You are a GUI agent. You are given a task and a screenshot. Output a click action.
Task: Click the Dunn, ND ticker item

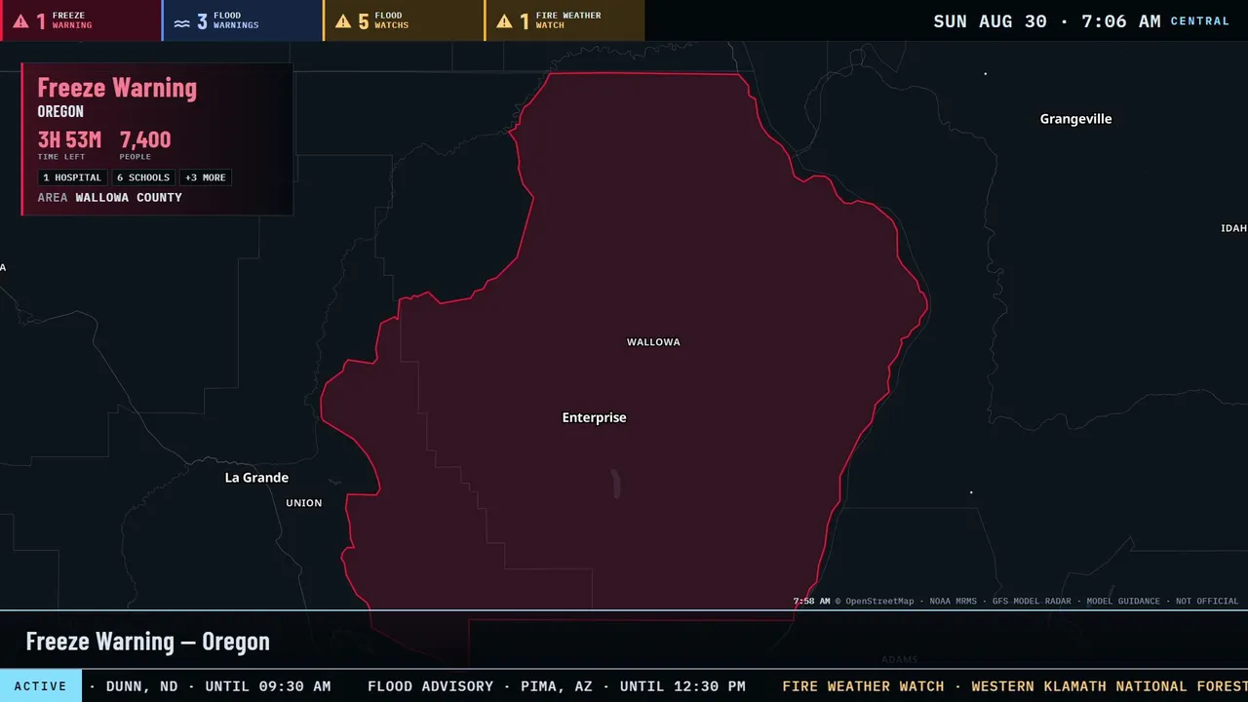pos(218,686)
